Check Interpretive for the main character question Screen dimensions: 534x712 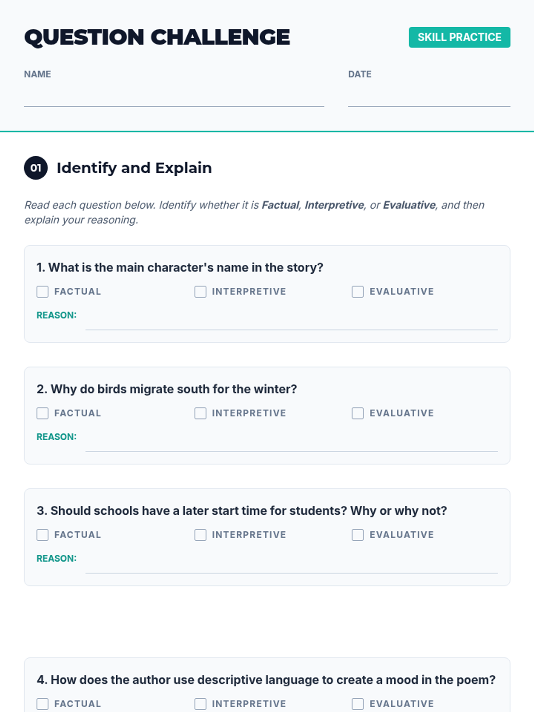(x=200, y=291)
